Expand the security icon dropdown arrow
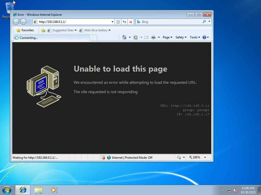This screenshot has width=261, height=195. (x=184, y=157)
